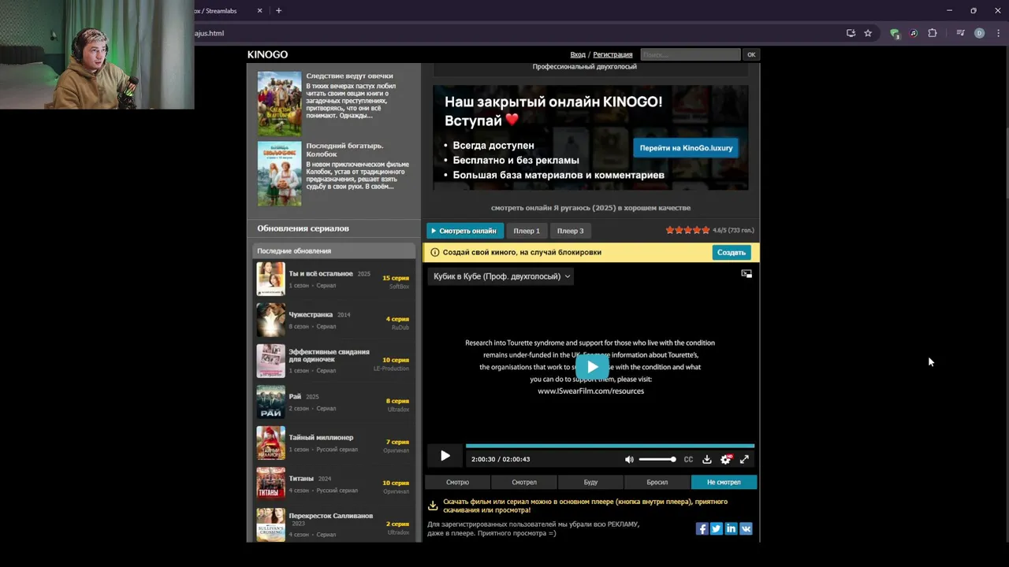This screenshot has height=567, width=1009.
Task: Open the browser media control icon
Action: [x=960, y=33]
